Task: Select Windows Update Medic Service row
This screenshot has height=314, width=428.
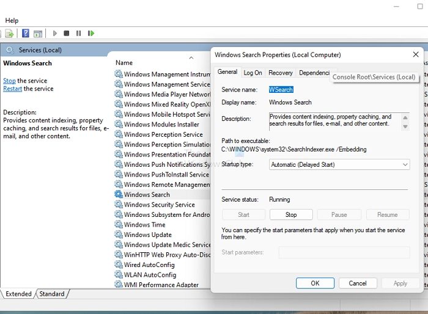Action: pyautogui.click(x=163, y=244)
